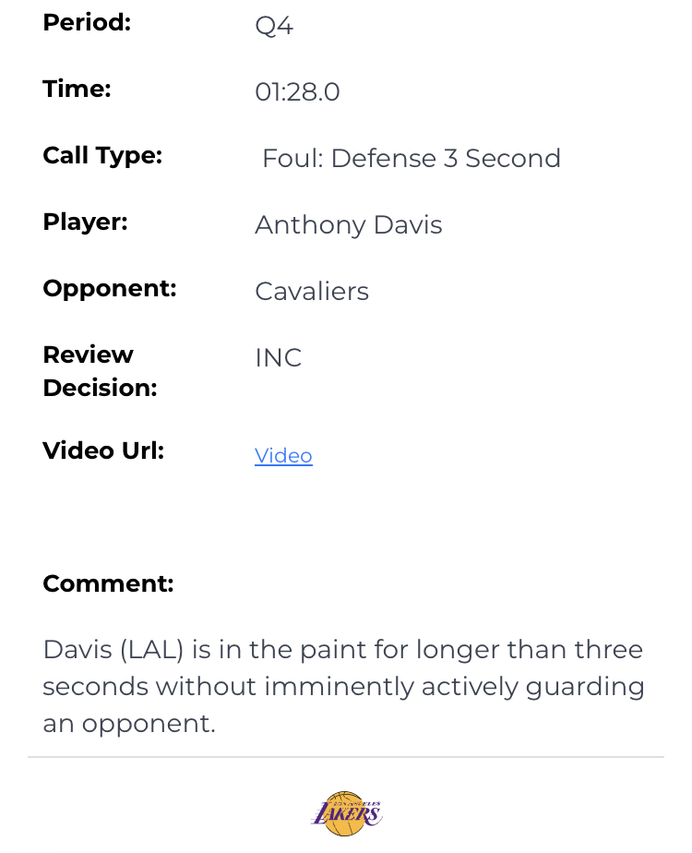Select the Player label

point(85,222)
